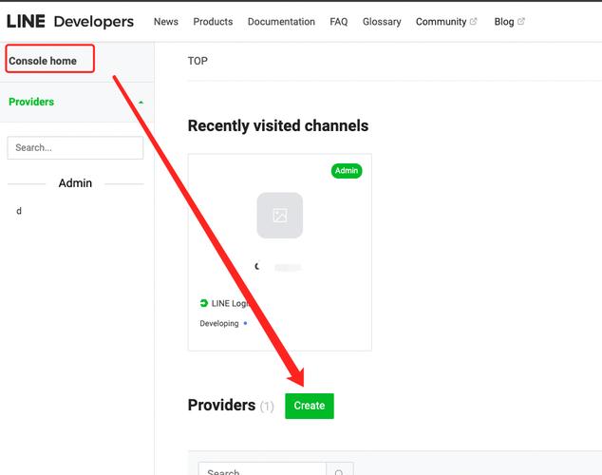Screen dimensions: 602x475
Task: Focus the providers list Search field
Action: pyautogui.click(x=262, y=469)
